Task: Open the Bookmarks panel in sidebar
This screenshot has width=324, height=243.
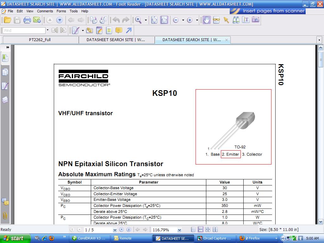Action: coord(5,59)
